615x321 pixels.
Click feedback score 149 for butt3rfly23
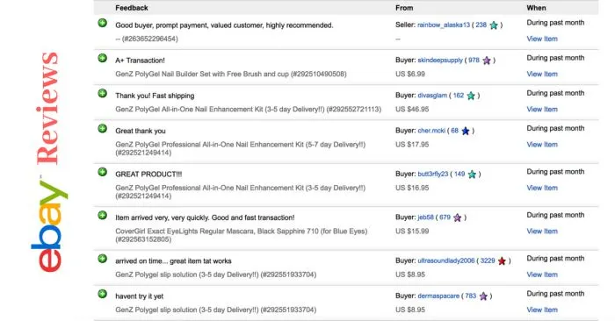click(459, 175)
